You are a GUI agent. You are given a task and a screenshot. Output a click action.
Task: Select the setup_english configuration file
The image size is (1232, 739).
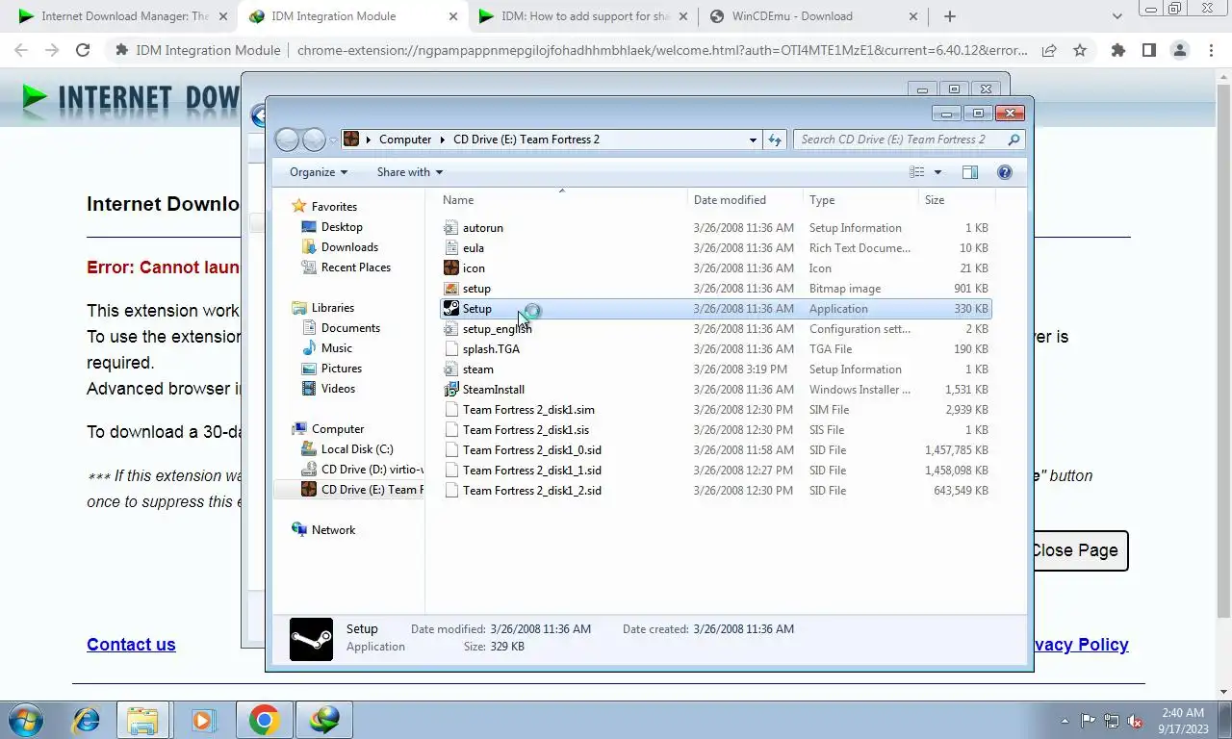715,329
